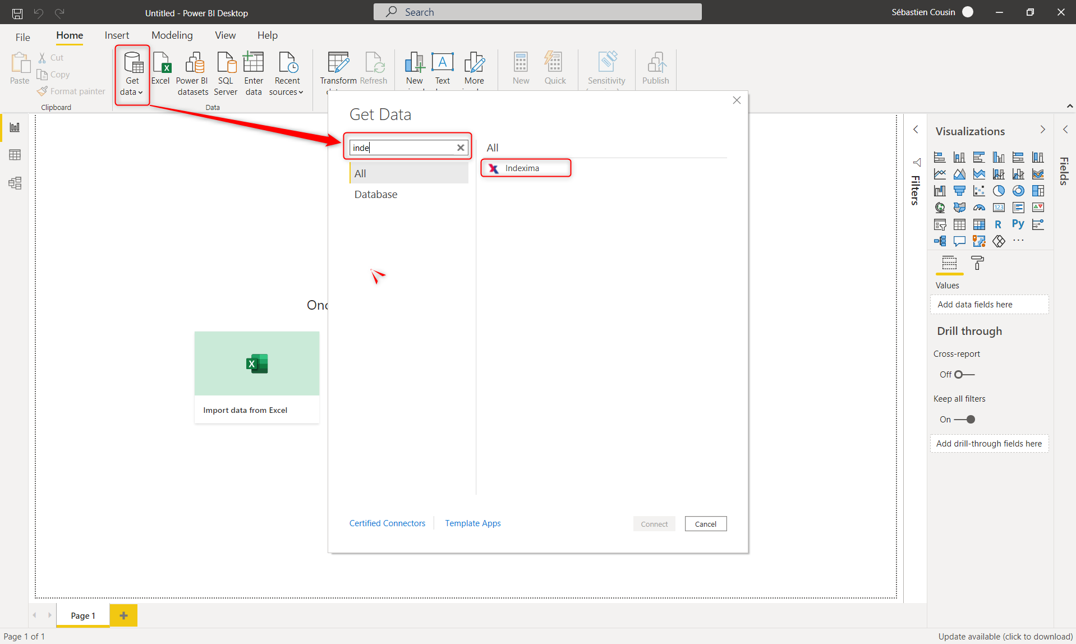Screen dimensions: 1076x644
Task: Click the Save icon in title bar
Action: [x=17, y=12]
